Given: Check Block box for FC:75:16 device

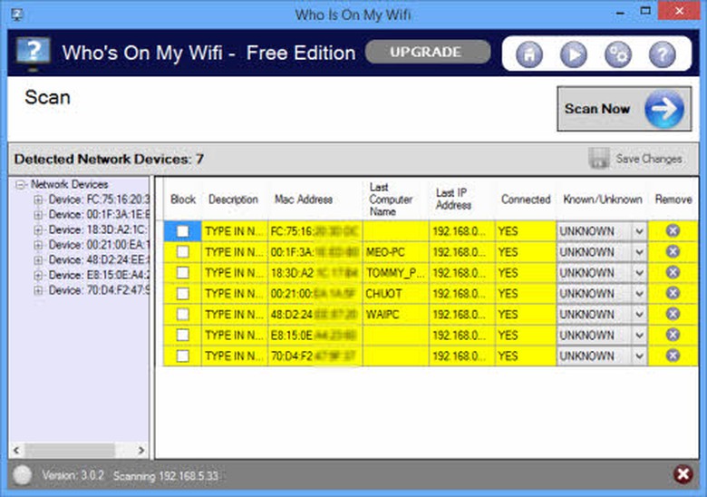Looking at the screenshot, I should click(183, 231).
